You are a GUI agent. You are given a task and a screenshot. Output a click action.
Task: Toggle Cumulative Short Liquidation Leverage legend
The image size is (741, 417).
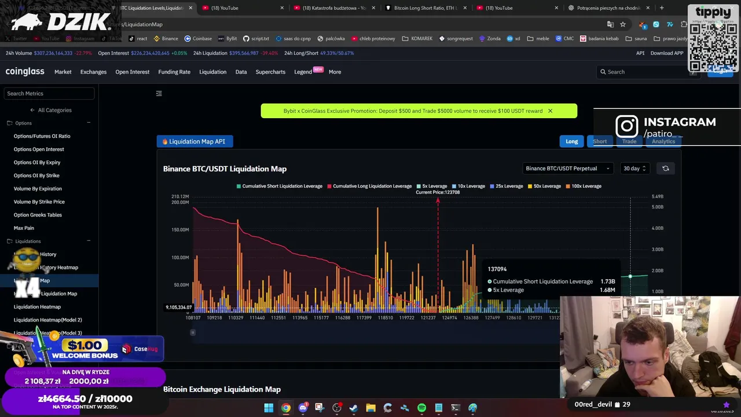(x=280, y=186)
